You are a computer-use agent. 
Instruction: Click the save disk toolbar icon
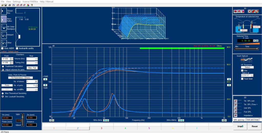point(6,5)
